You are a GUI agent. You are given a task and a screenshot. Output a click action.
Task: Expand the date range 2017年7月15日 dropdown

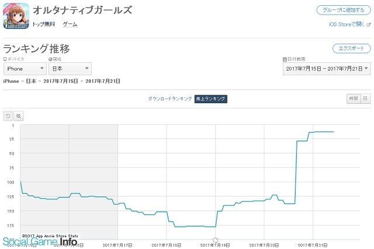point(327,69)
